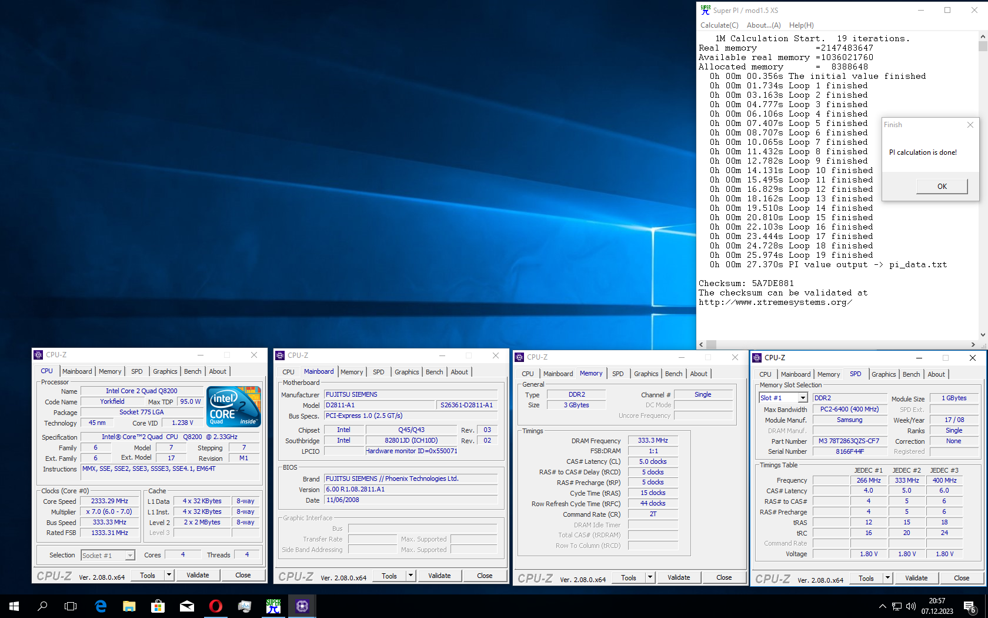Click the Super PI title bar icon
988x618 pixels.
click(x=705, y=10)
